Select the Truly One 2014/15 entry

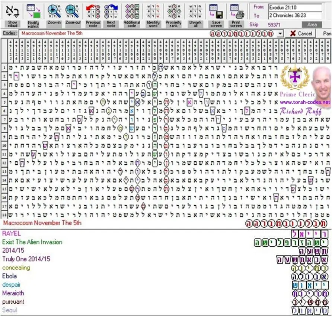click(26, 259)
